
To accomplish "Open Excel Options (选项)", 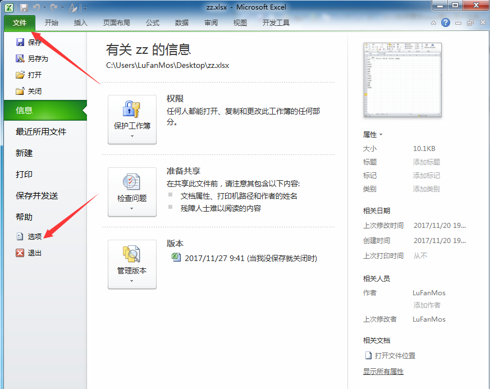I will pos(20,237).
